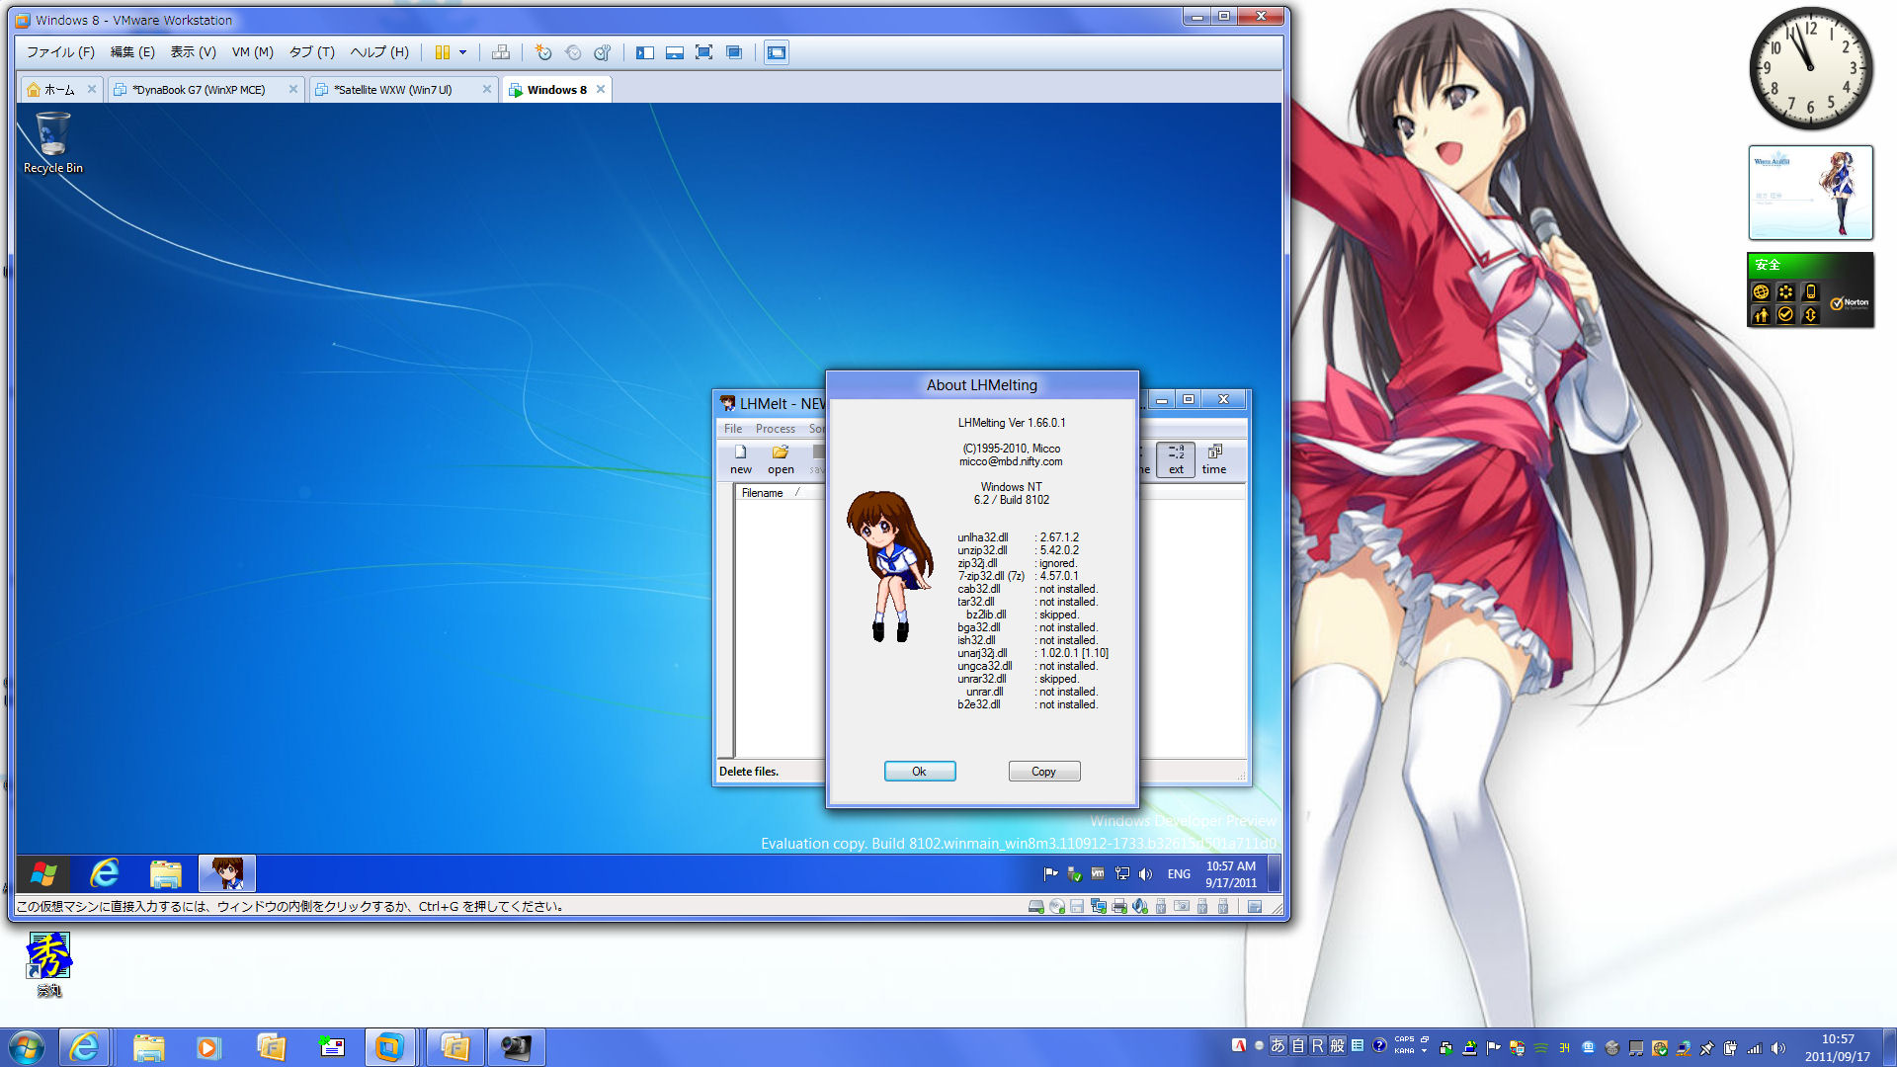The image size is (1897, 1067).
Task: Click Ok in About LHMelting dialog
Action: tap(919, 772)
